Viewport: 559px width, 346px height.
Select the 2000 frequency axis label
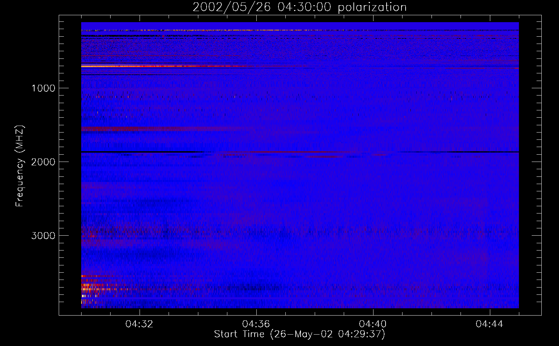coord(43,162)
